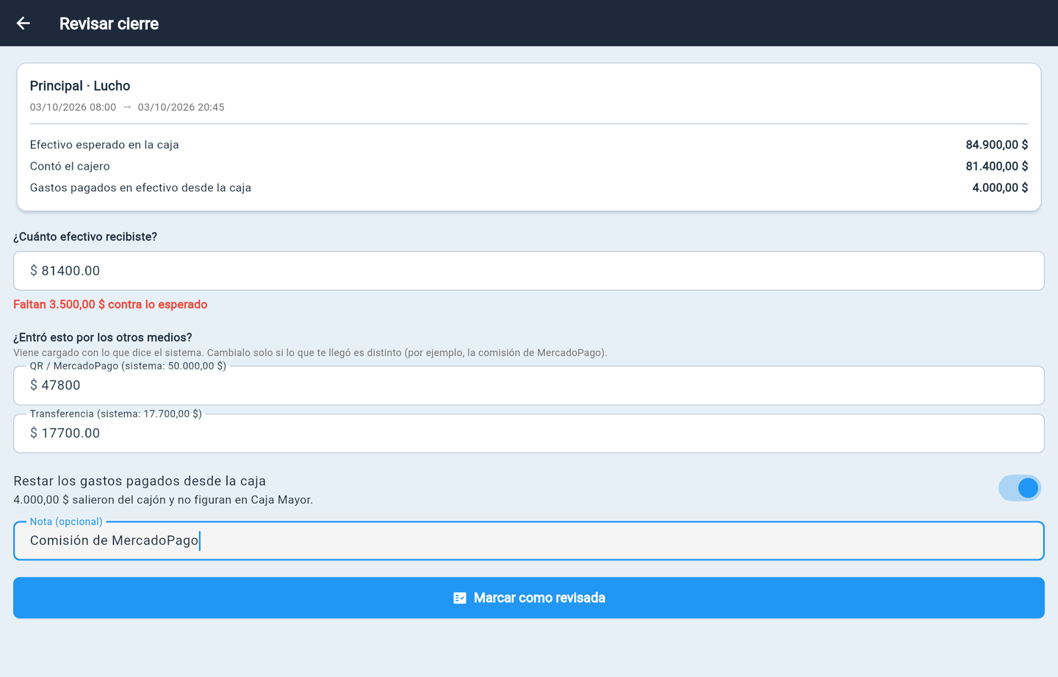Click the salieron del cajón y no figuran text
Viewport: 1058px width, 677px height.
pyautogui.click(x=163, y=500)
